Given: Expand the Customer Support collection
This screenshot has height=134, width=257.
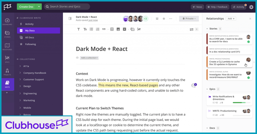Looking at the screenshot, I should tap(20, 79).
